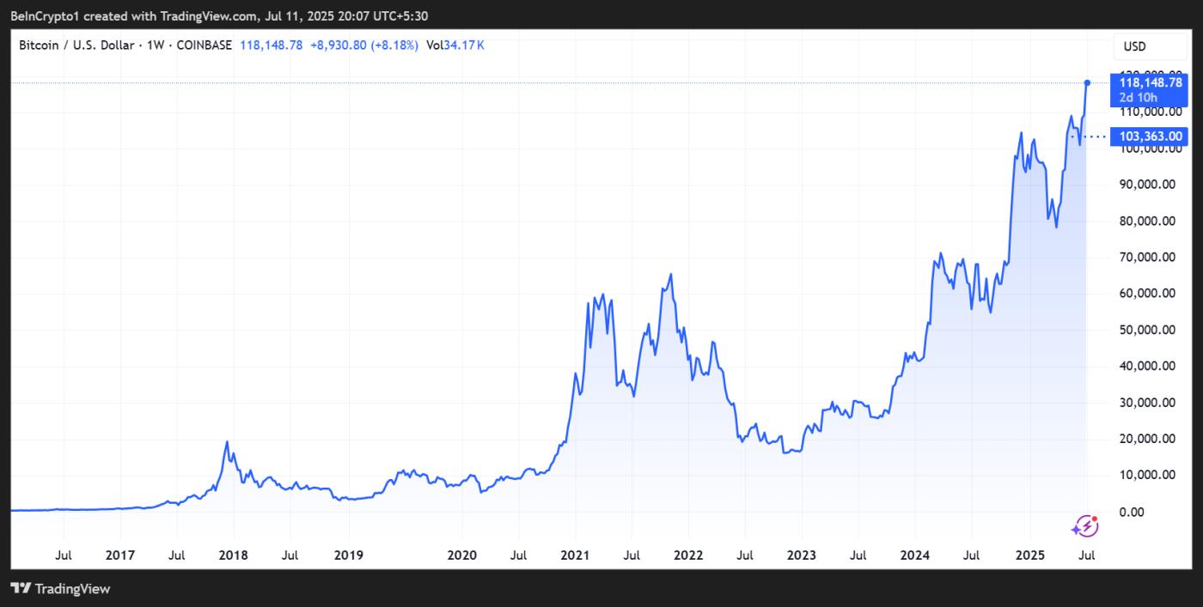Click the +8.18% percentage change value

click(391, 46)
